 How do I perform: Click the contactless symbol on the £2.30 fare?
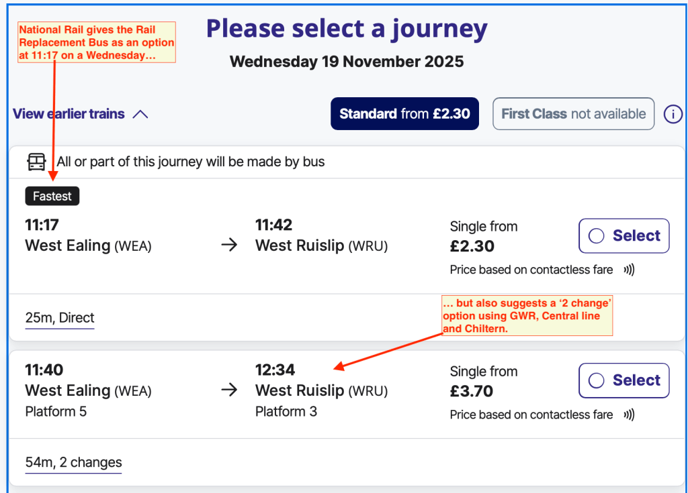pos(629,270)
